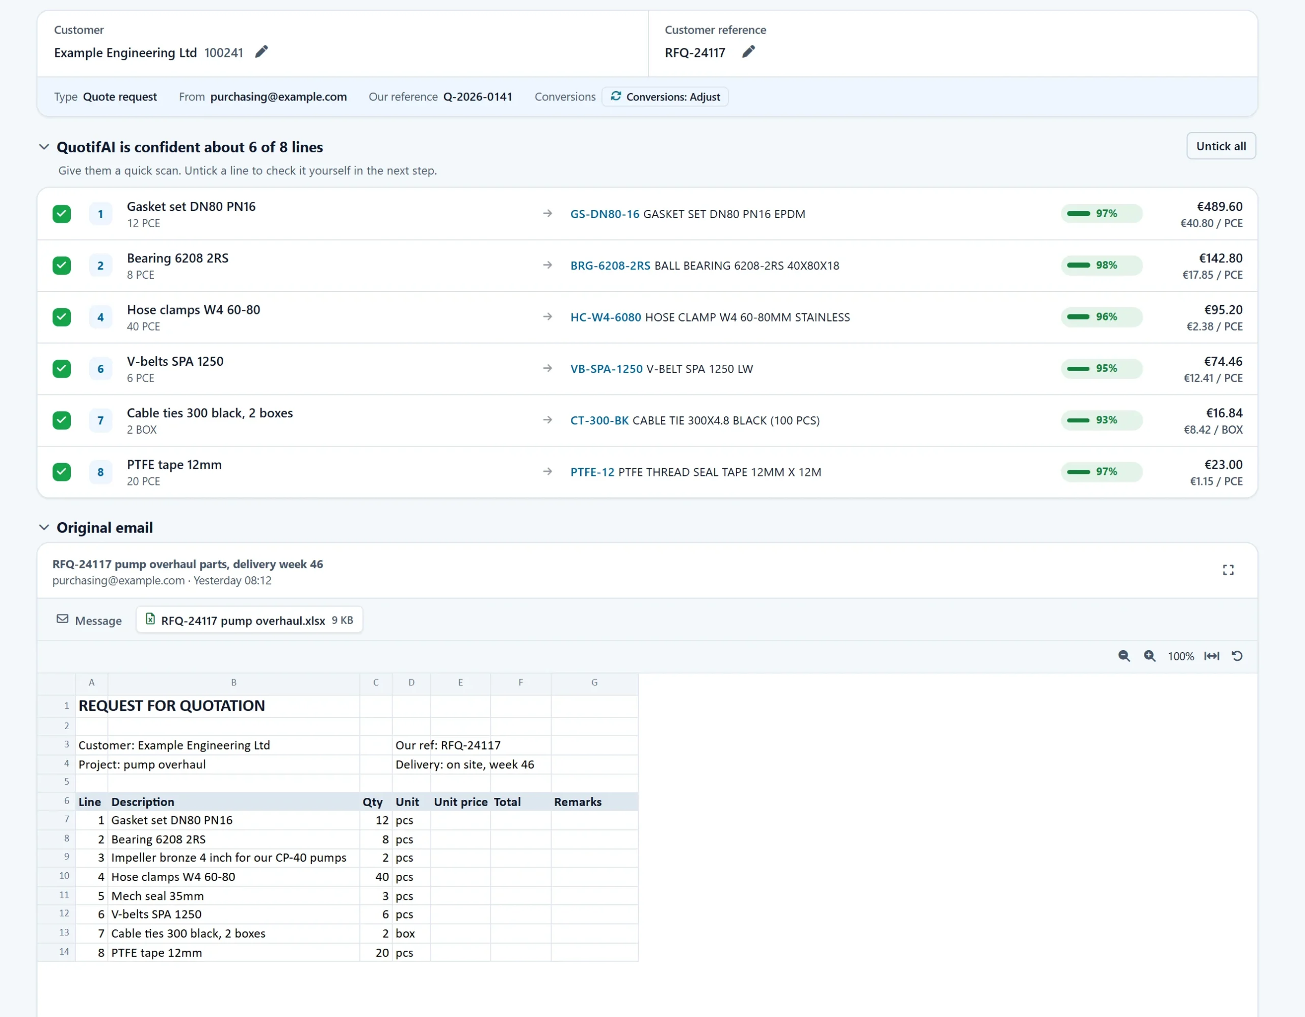1305x1017 pixels.
Task: Fit spreadsheet preview to width
Action: tap(1212, 656)
